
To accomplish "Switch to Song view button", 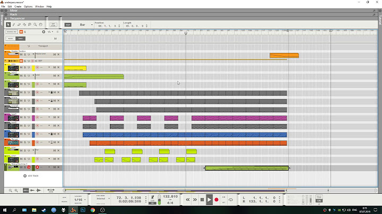I will click(x=21, y=39).
